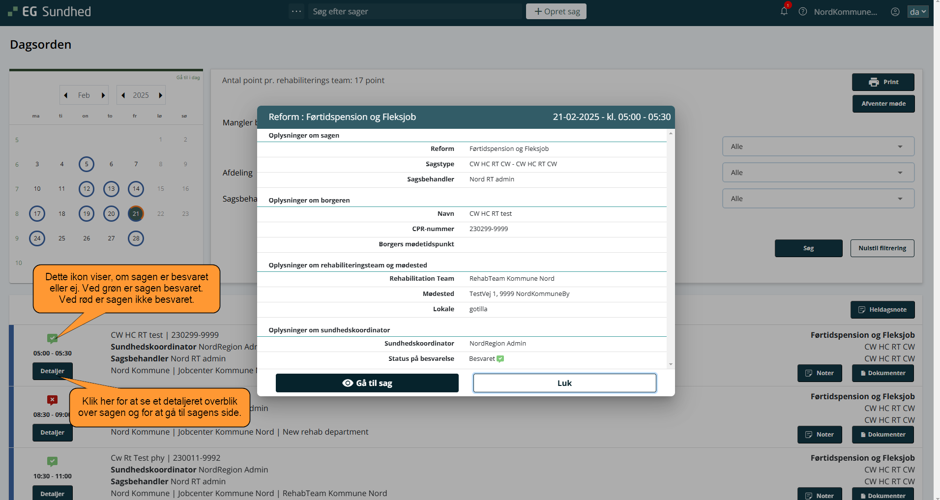Click the red unanswered status icon
The width and height of the screenshot is (940, 500).
(53, 400)
